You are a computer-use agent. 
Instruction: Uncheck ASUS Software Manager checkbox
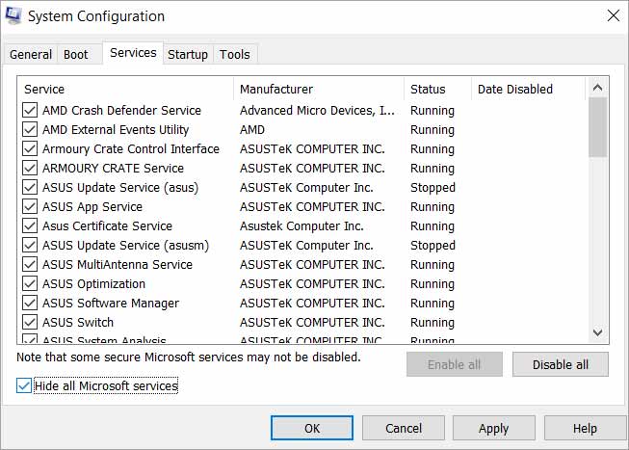coord(30,303)
